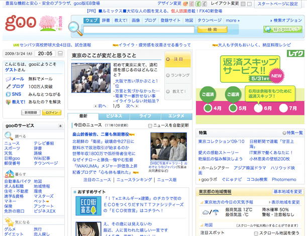The height and width of the screenshot is (236, 307).
Task: Enable ニュースを自動更新 checkbox
Action: (150, 126)
